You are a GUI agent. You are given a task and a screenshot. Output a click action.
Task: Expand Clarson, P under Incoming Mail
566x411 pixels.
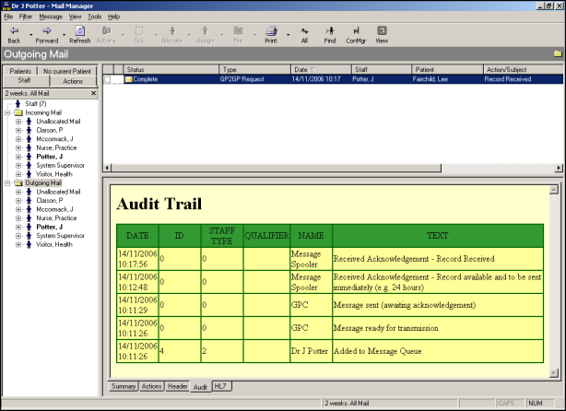tap(18, 131)
